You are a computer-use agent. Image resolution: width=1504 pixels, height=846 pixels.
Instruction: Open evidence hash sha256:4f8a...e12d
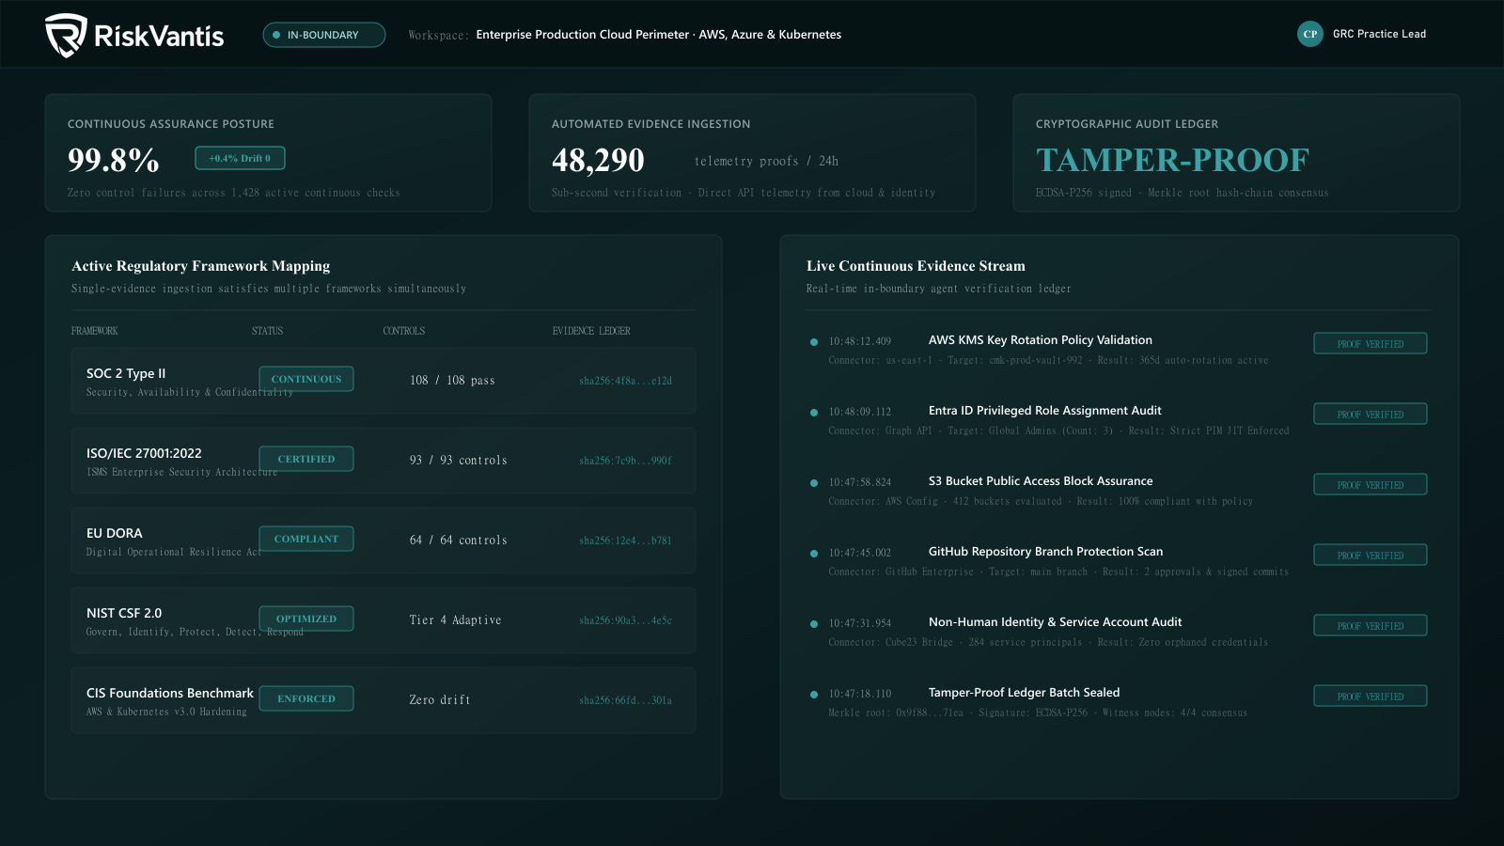point(625,381)
